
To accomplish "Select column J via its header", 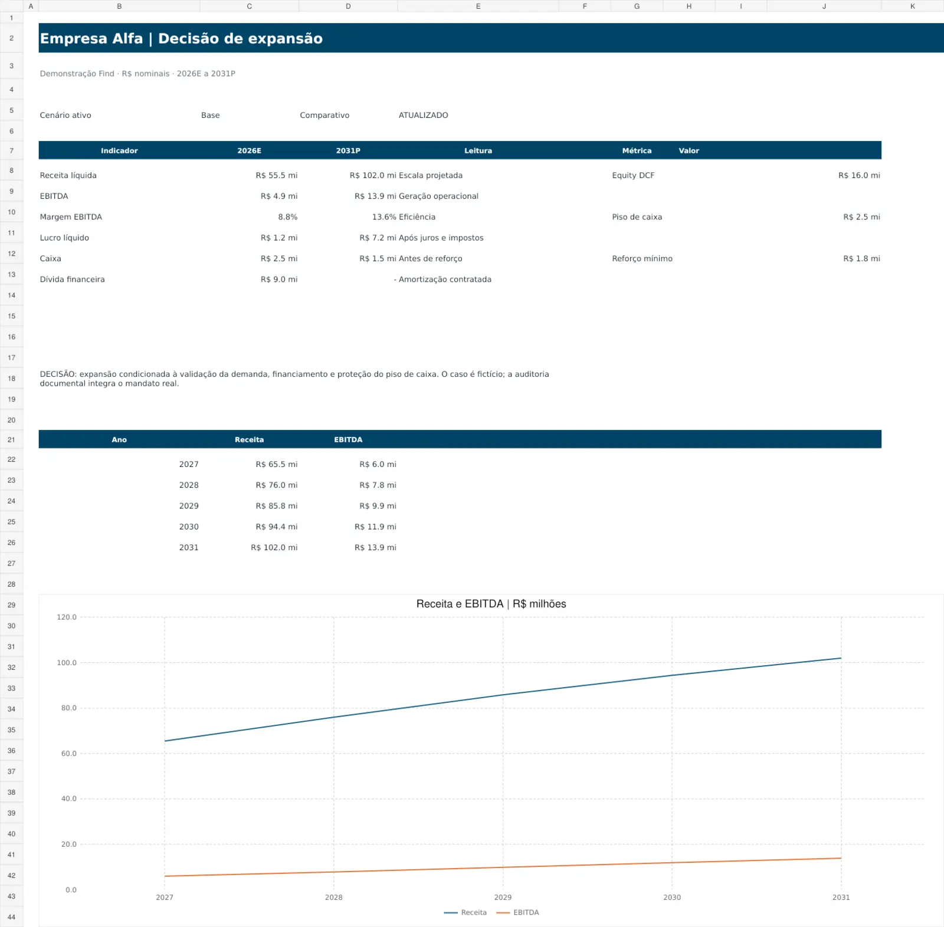I will pyautogui.click(x=824, y=6).
